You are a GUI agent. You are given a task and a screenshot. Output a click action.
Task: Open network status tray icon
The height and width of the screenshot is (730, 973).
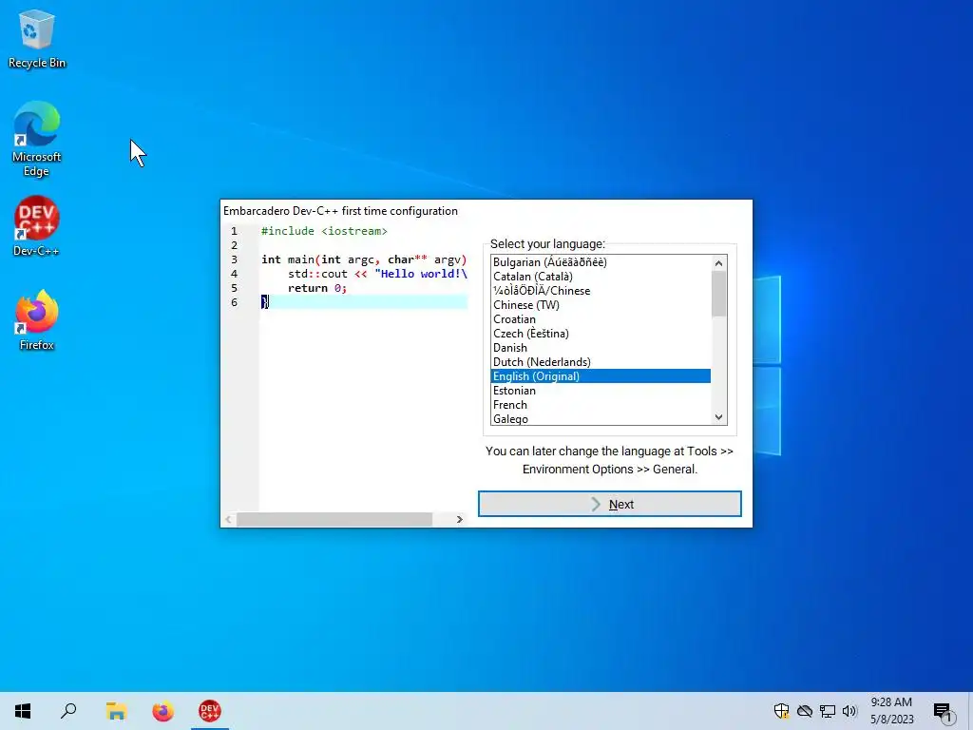[828, 711]
